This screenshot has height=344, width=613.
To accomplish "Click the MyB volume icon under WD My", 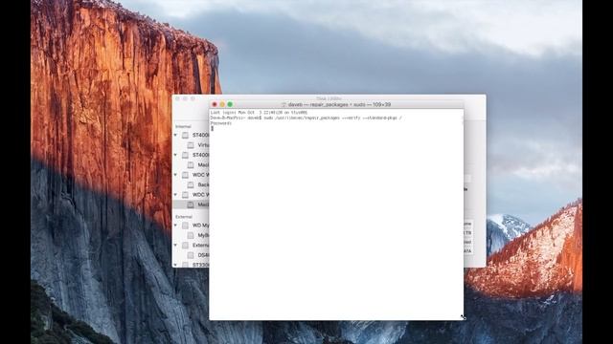I will [x=191, y=236].
